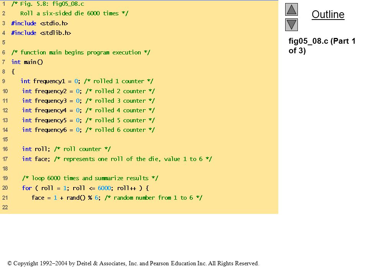The height and width of the screenshot is (276, 368).
Task: Click the 'roll counter' comment on line 16
Action: click(x=82, y=149)
